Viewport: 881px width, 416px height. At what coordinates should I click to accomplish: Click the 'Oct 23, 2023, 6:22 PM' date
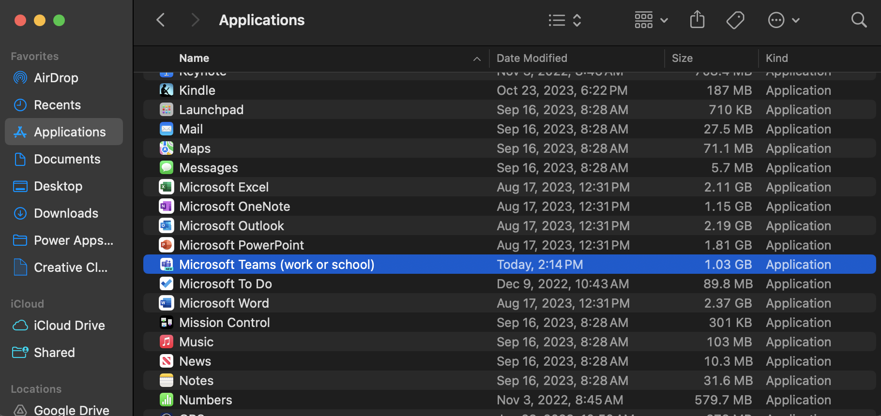tap(562, 90)
